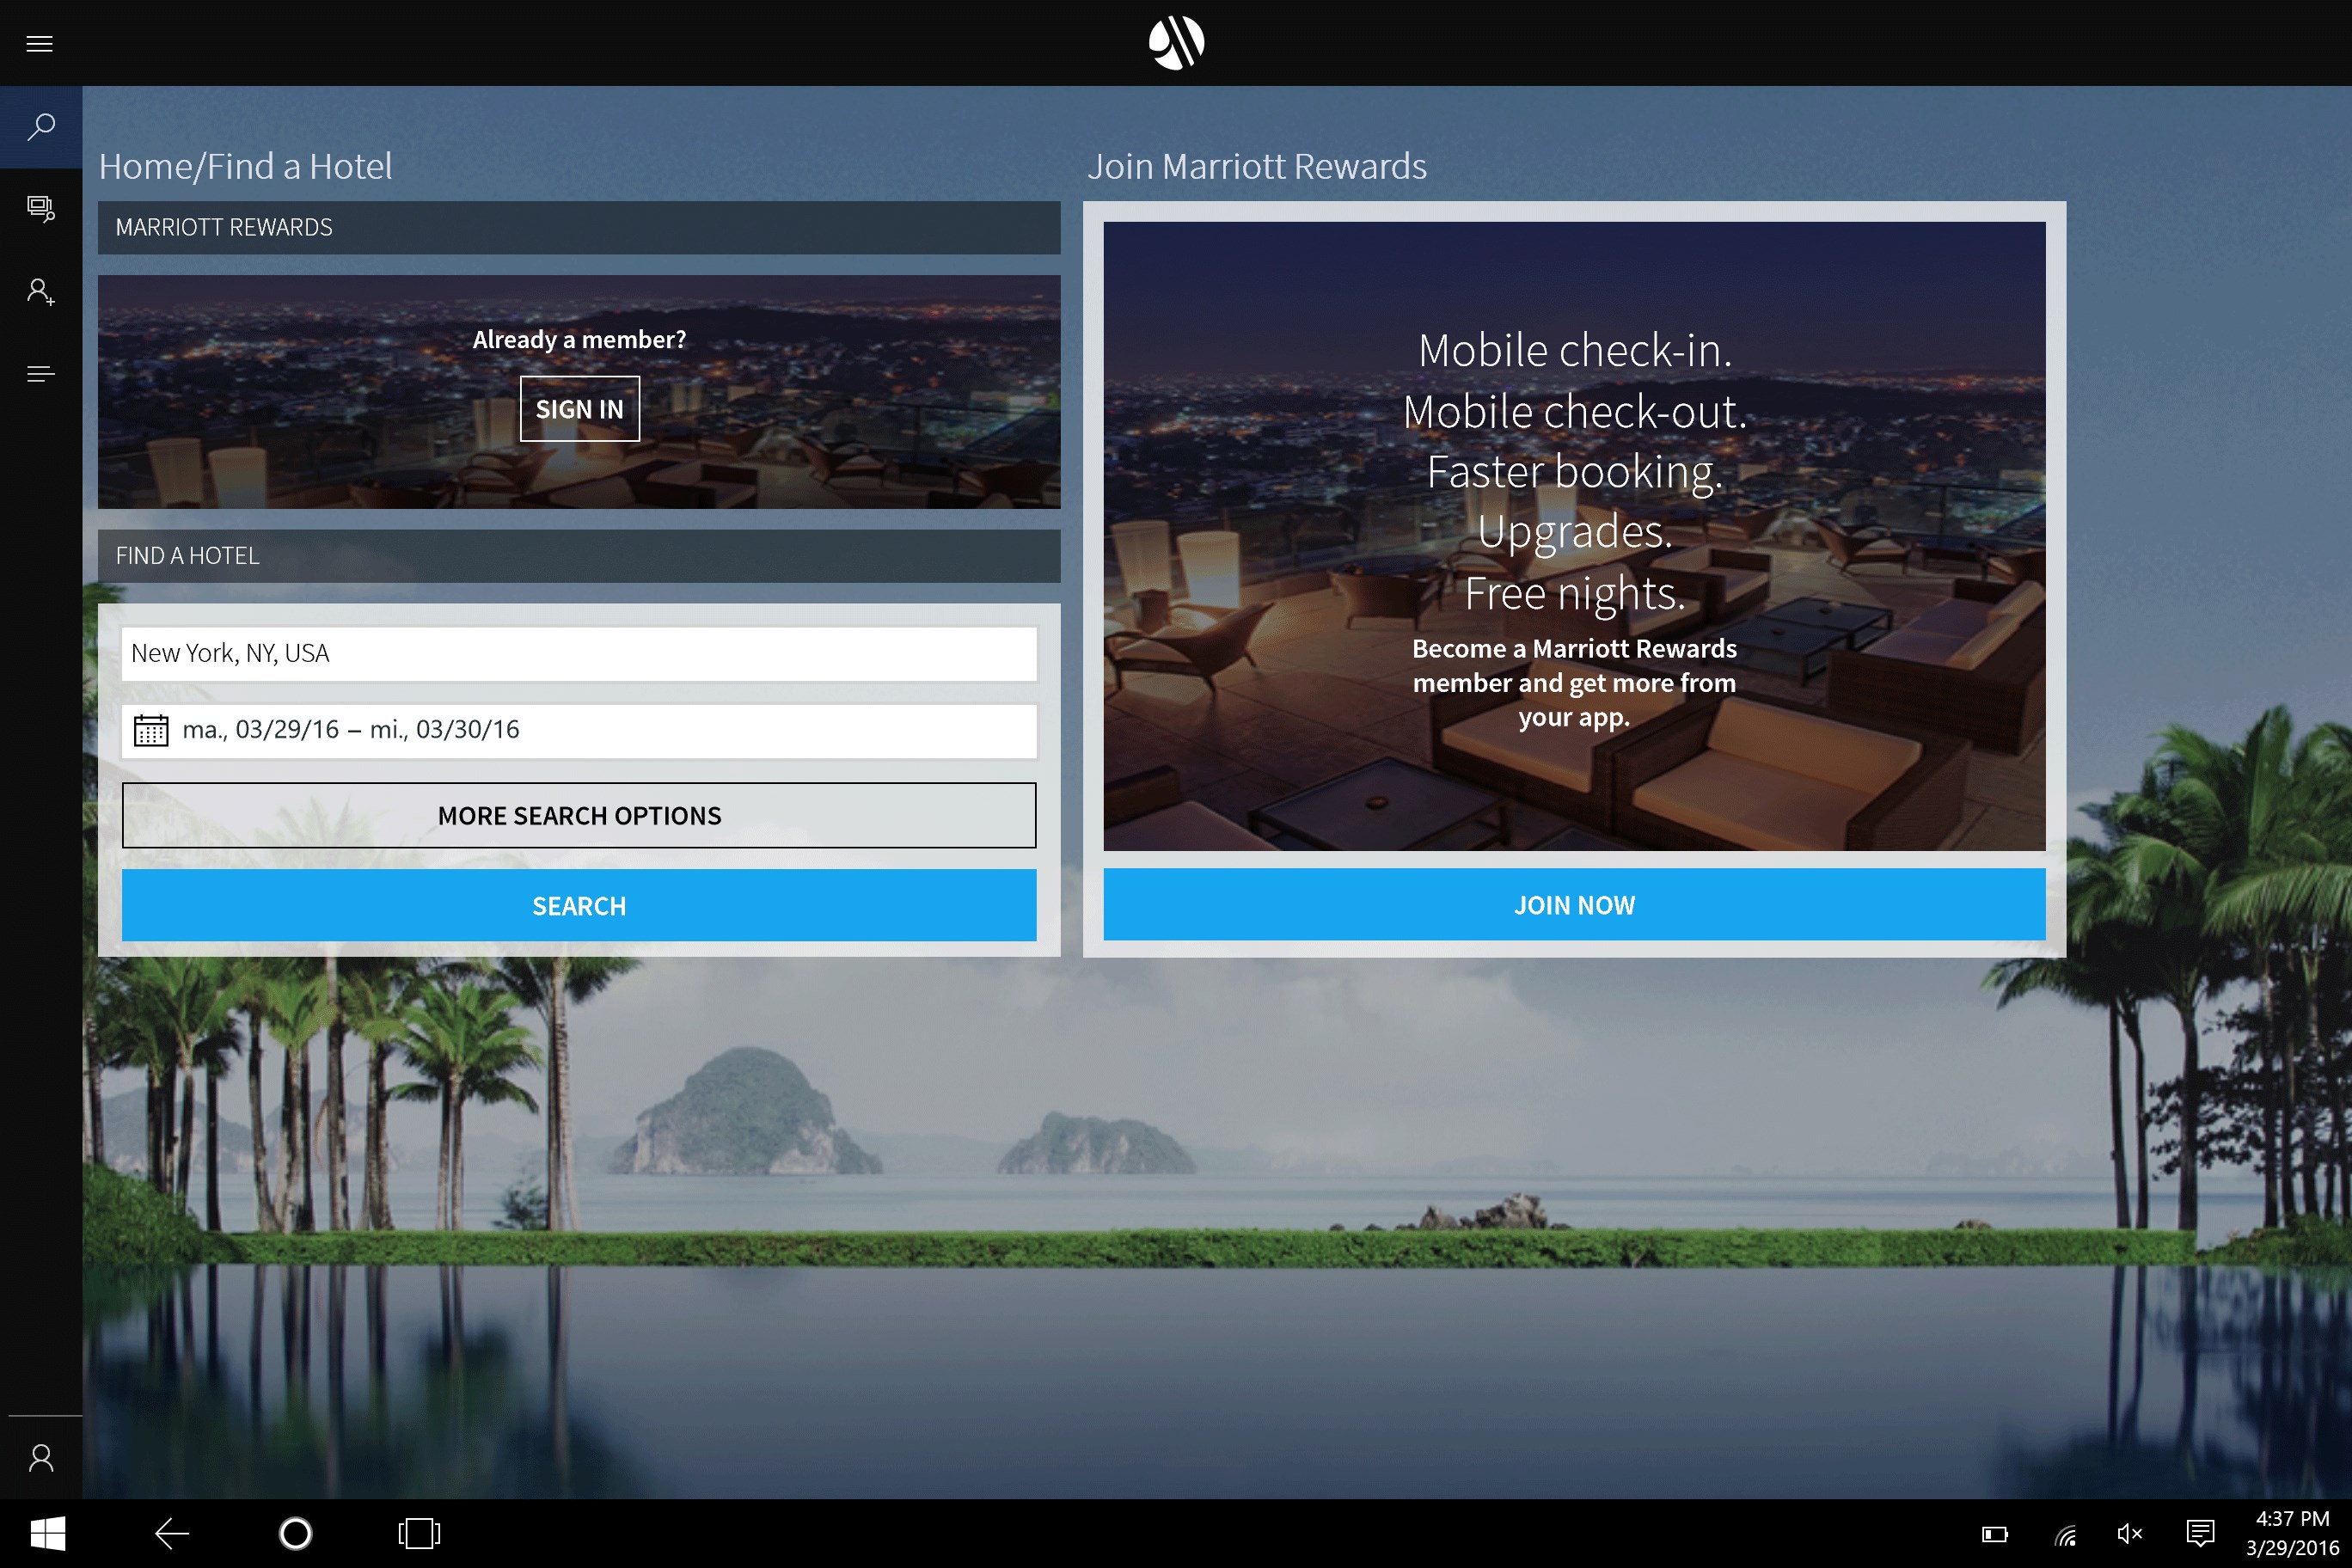Click JOIN NOW to become a member
Viewport: 2352px width, 1568px height.
[x=1573, y=905]
